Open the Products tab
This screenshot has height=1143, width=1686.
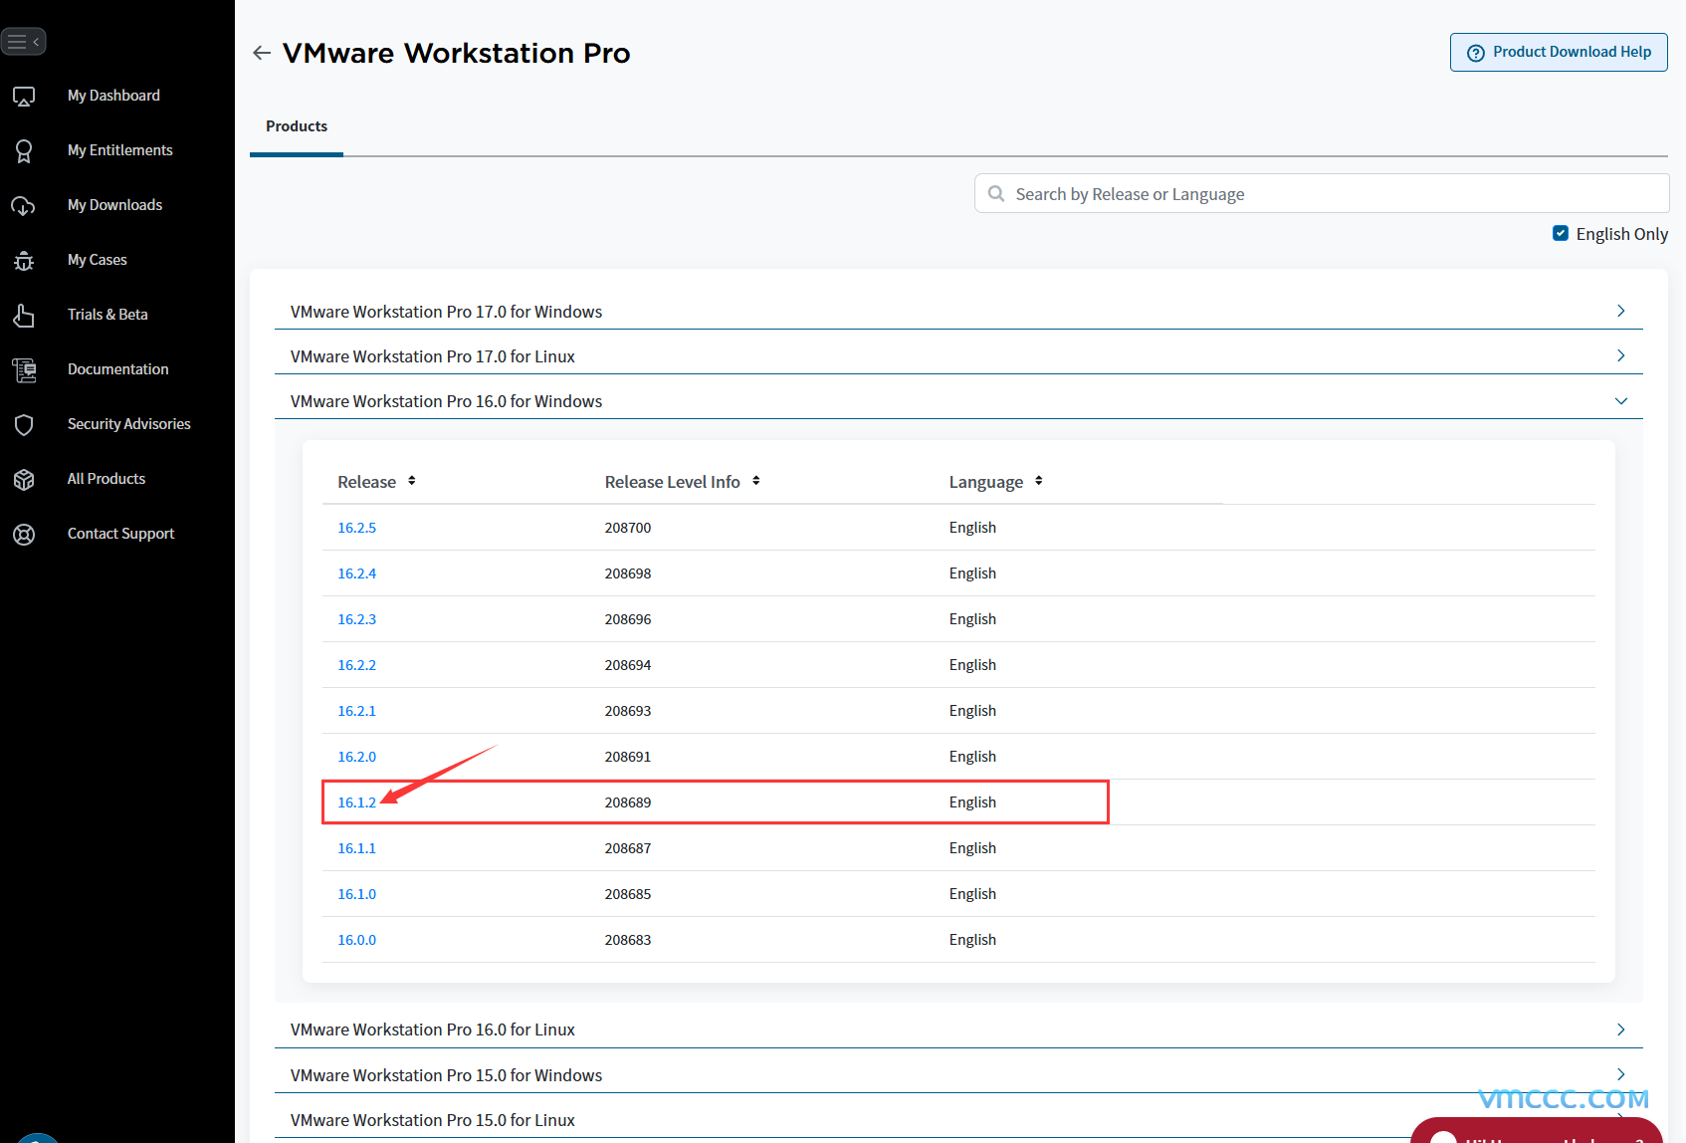297,126
